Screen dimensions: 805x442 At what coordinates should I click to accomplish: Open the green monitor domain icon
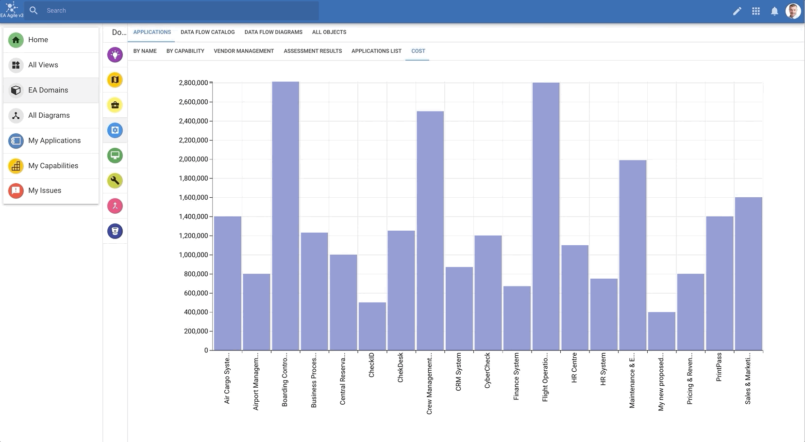pyautogui.click(x=115, y=156)
